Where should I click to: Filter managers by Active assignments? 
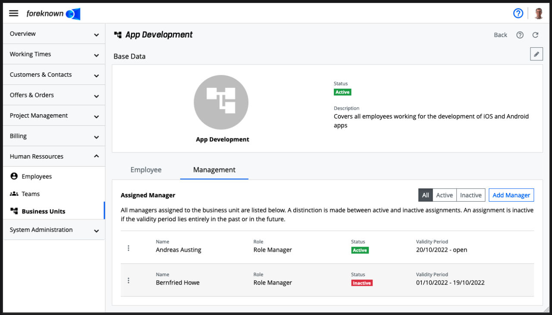click(x=444, y=195)
